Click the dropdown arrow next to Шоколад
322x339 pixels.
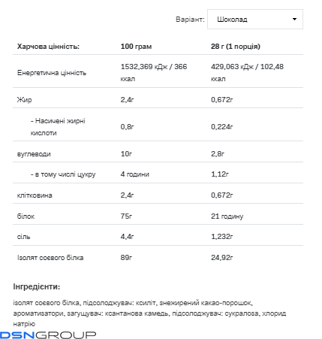pyautogui.click(x=294, y=20)
